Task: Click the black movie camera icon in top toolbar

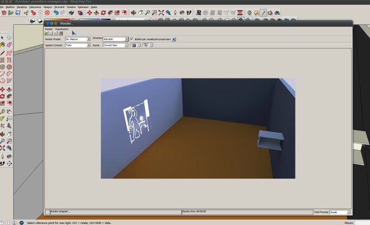Action: (x=198, y=13)
